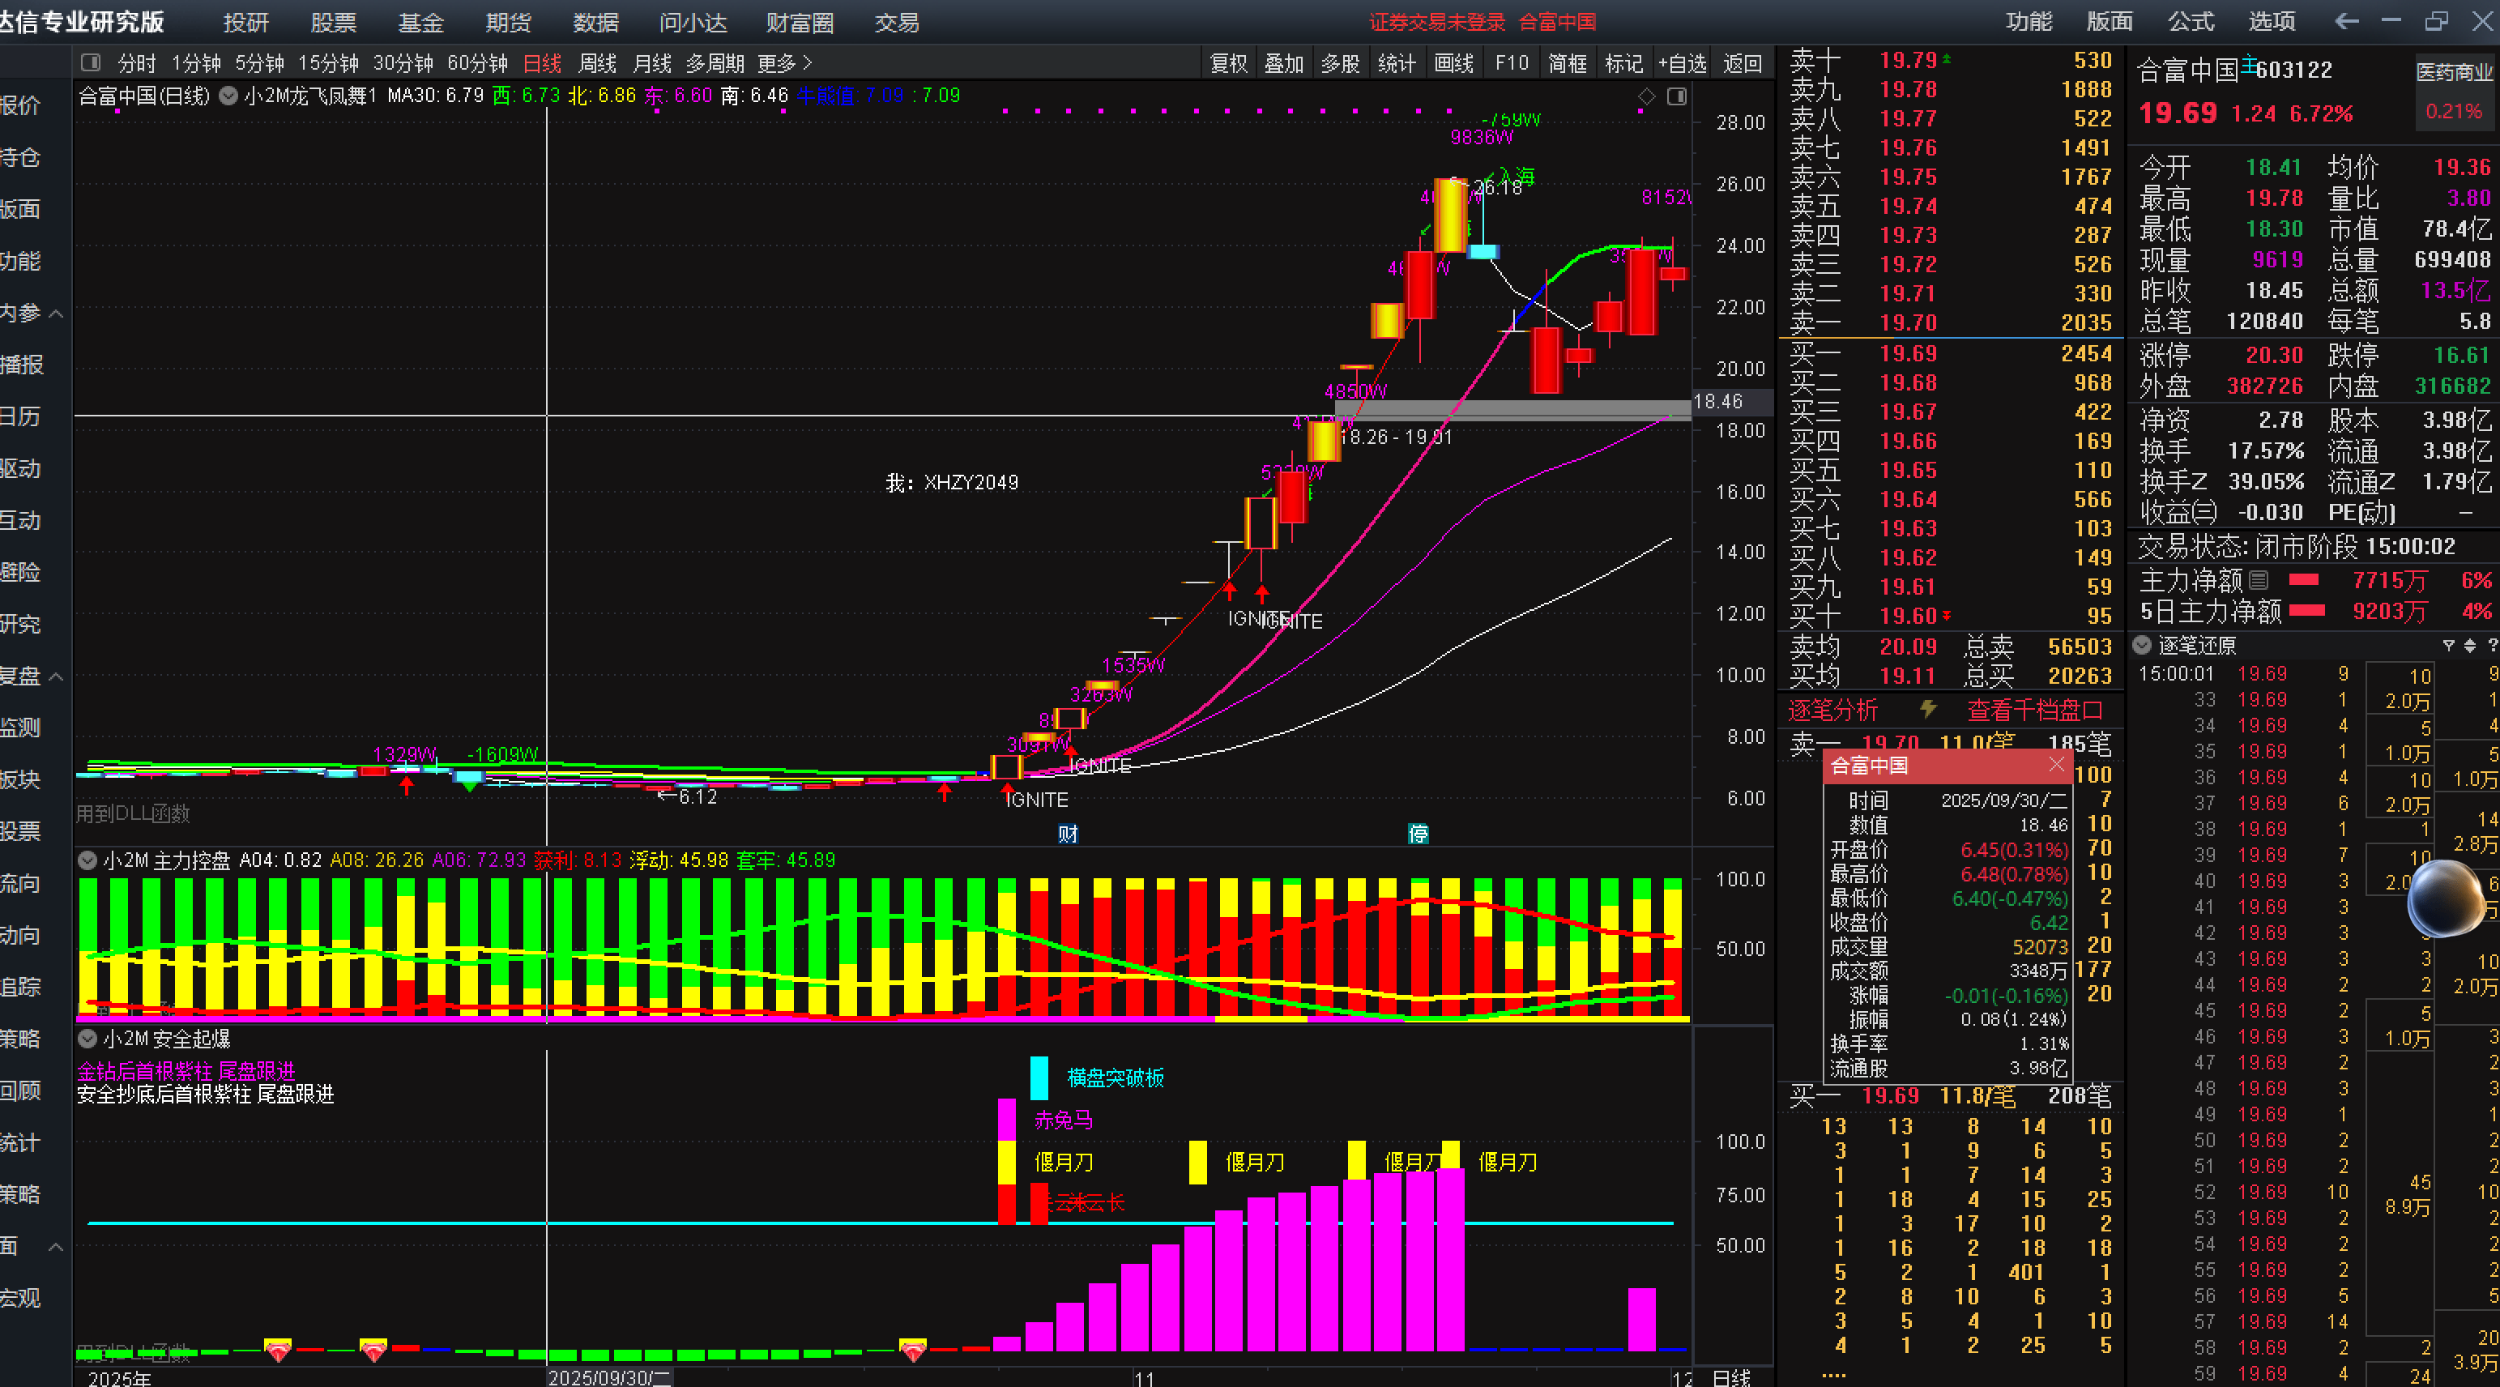Click the 主力净额 list icon
2500x1387 pixels.
tap(2259, 580)
